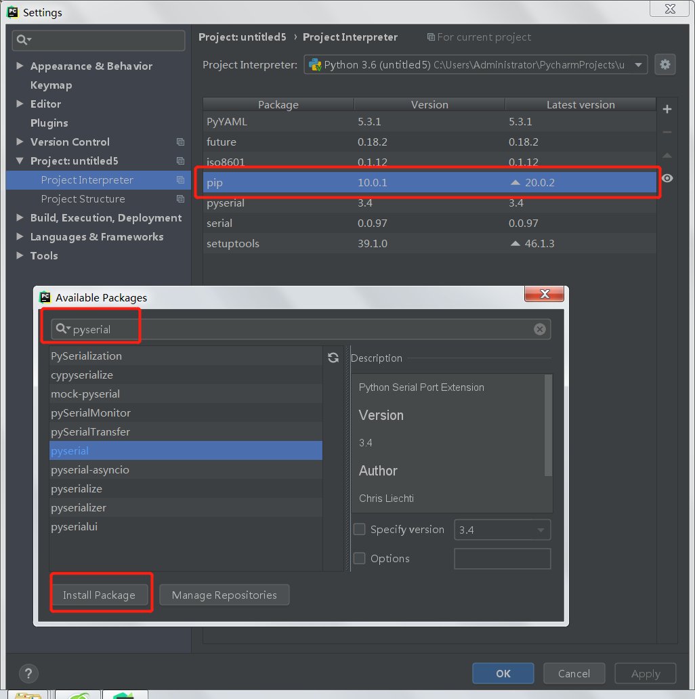Enable the Specify version checkbox
695x699 pixels.
click(359, 529)
